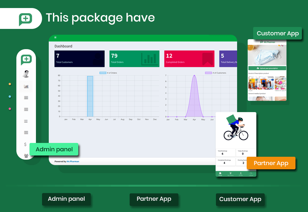The image size is (308, 212).
Task: Open the Total Bookings card in Partner App
Action: click(x=226, y=153)
